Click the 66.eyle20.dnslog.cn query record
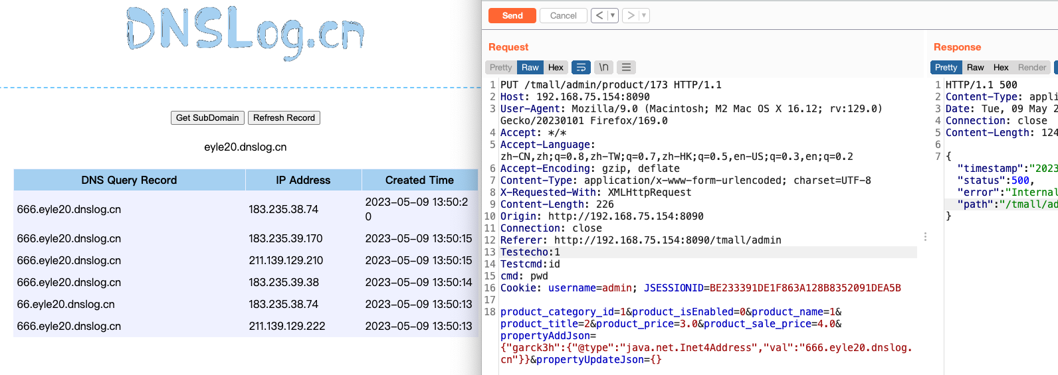The height and width of the screenshot is (375, 1058). click(x=66, y=304)
